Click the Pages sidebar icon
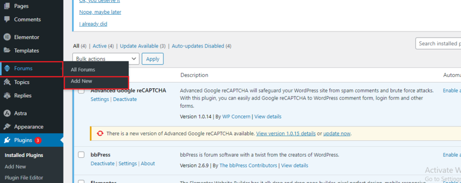 pyautogui.click(x=7, y=6)
